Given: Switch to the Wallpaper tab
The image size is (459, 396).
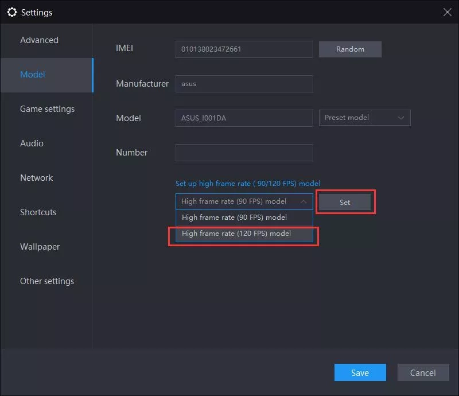Looking at the screenshot, I should click(x=40, y=247).
